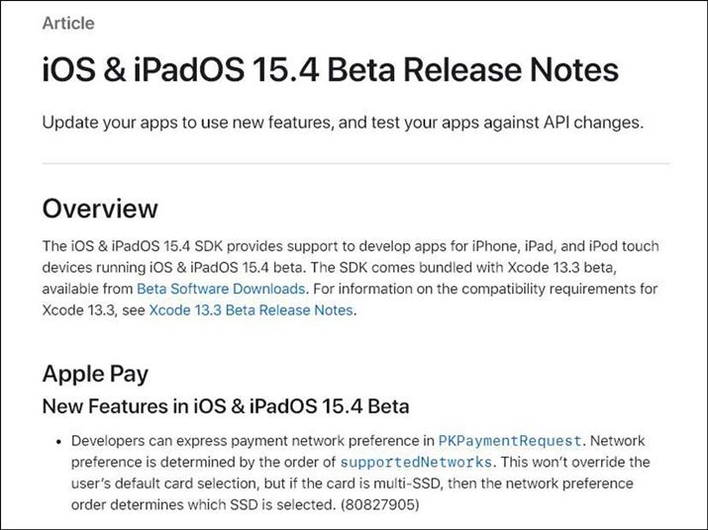The width and height of the screenshot is (708, 530).
Task: Follow the PKPaymentRequest code link
Action: [x=512, y=440]
